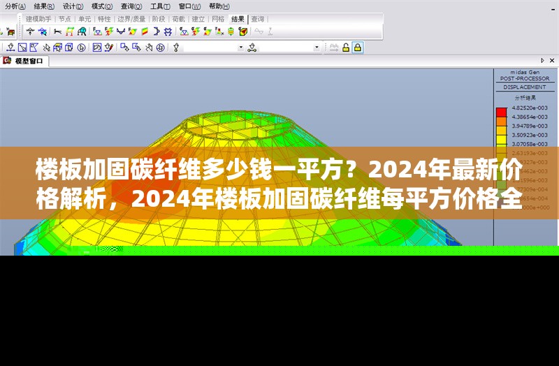The image size is (559, 366).
Task: Click the truss force triangle icon
Action: (97, 31)
